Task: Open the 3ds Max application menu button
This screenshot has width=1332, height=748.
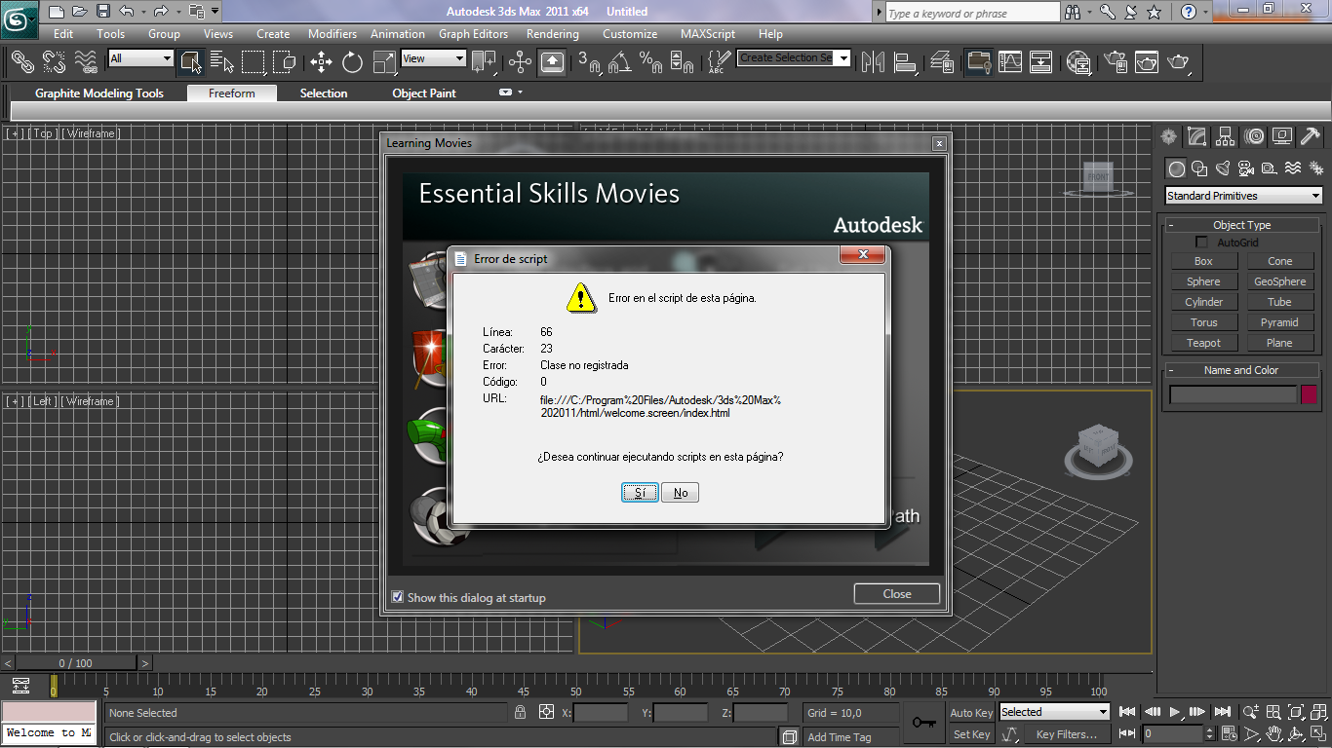Action: coord(20,19)
